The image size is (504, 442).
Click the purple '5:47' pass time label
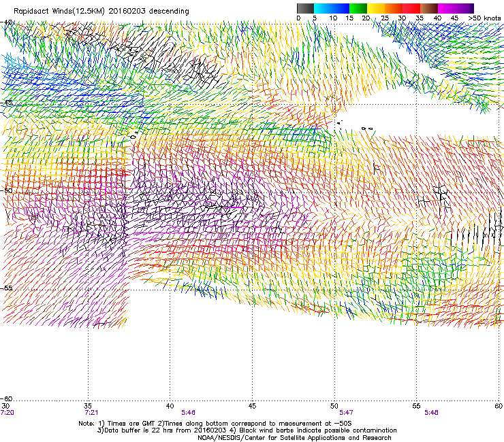tap(346, 413)
